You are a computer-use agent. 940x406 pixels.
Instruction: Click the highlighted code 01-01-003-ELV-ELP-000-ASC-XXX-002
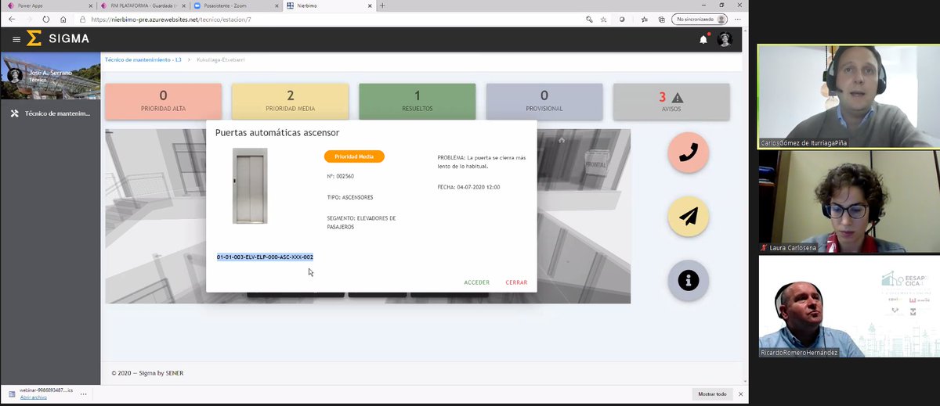pos(265,257)
